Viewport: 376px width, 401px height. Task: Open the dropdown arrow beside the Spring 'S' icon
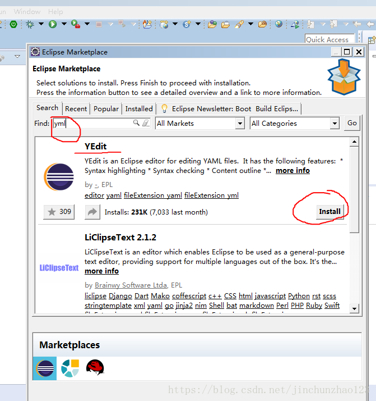pos(198,24)
